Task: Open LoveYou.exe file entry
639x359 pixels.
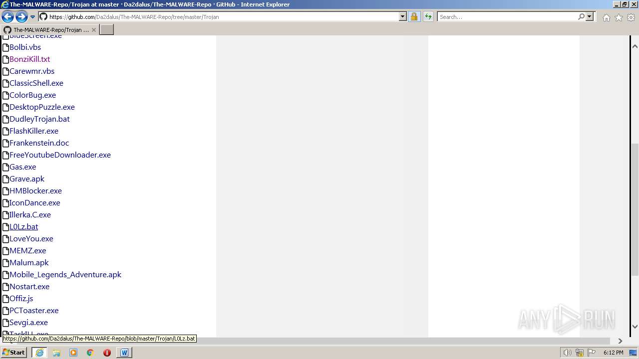Action: tap(31, 238)
